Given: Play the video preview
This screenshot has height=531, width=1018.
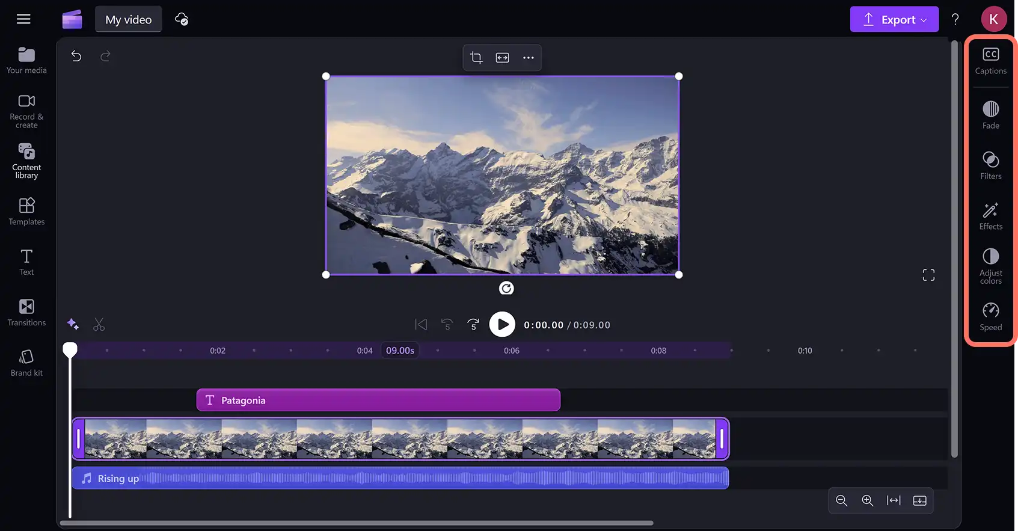Looking at the screenshot, I should (502, 325).
